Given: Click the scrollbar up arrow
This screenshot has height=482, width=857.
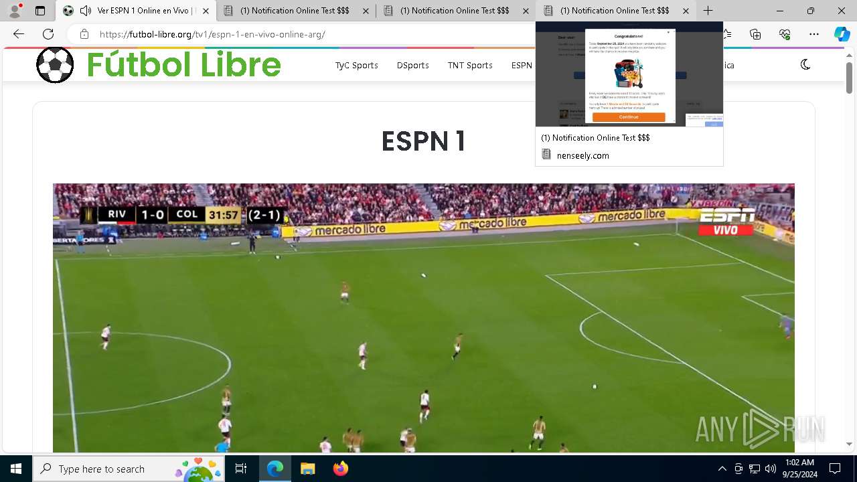Looking at the screenshot, I should pos(849,56).
